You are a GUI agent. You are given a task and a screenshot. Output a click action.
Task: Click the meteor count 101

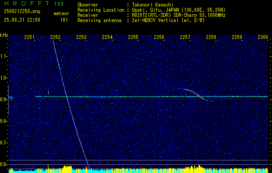coord(64,20)
